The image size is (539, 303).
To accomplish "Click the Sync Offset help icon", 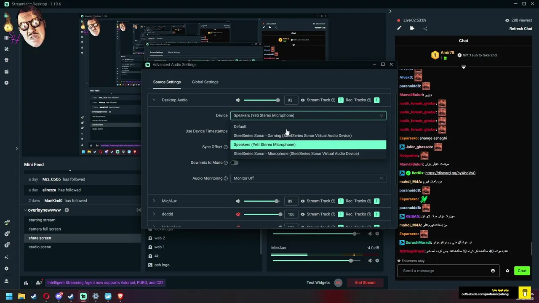I will tap(226, 147).
